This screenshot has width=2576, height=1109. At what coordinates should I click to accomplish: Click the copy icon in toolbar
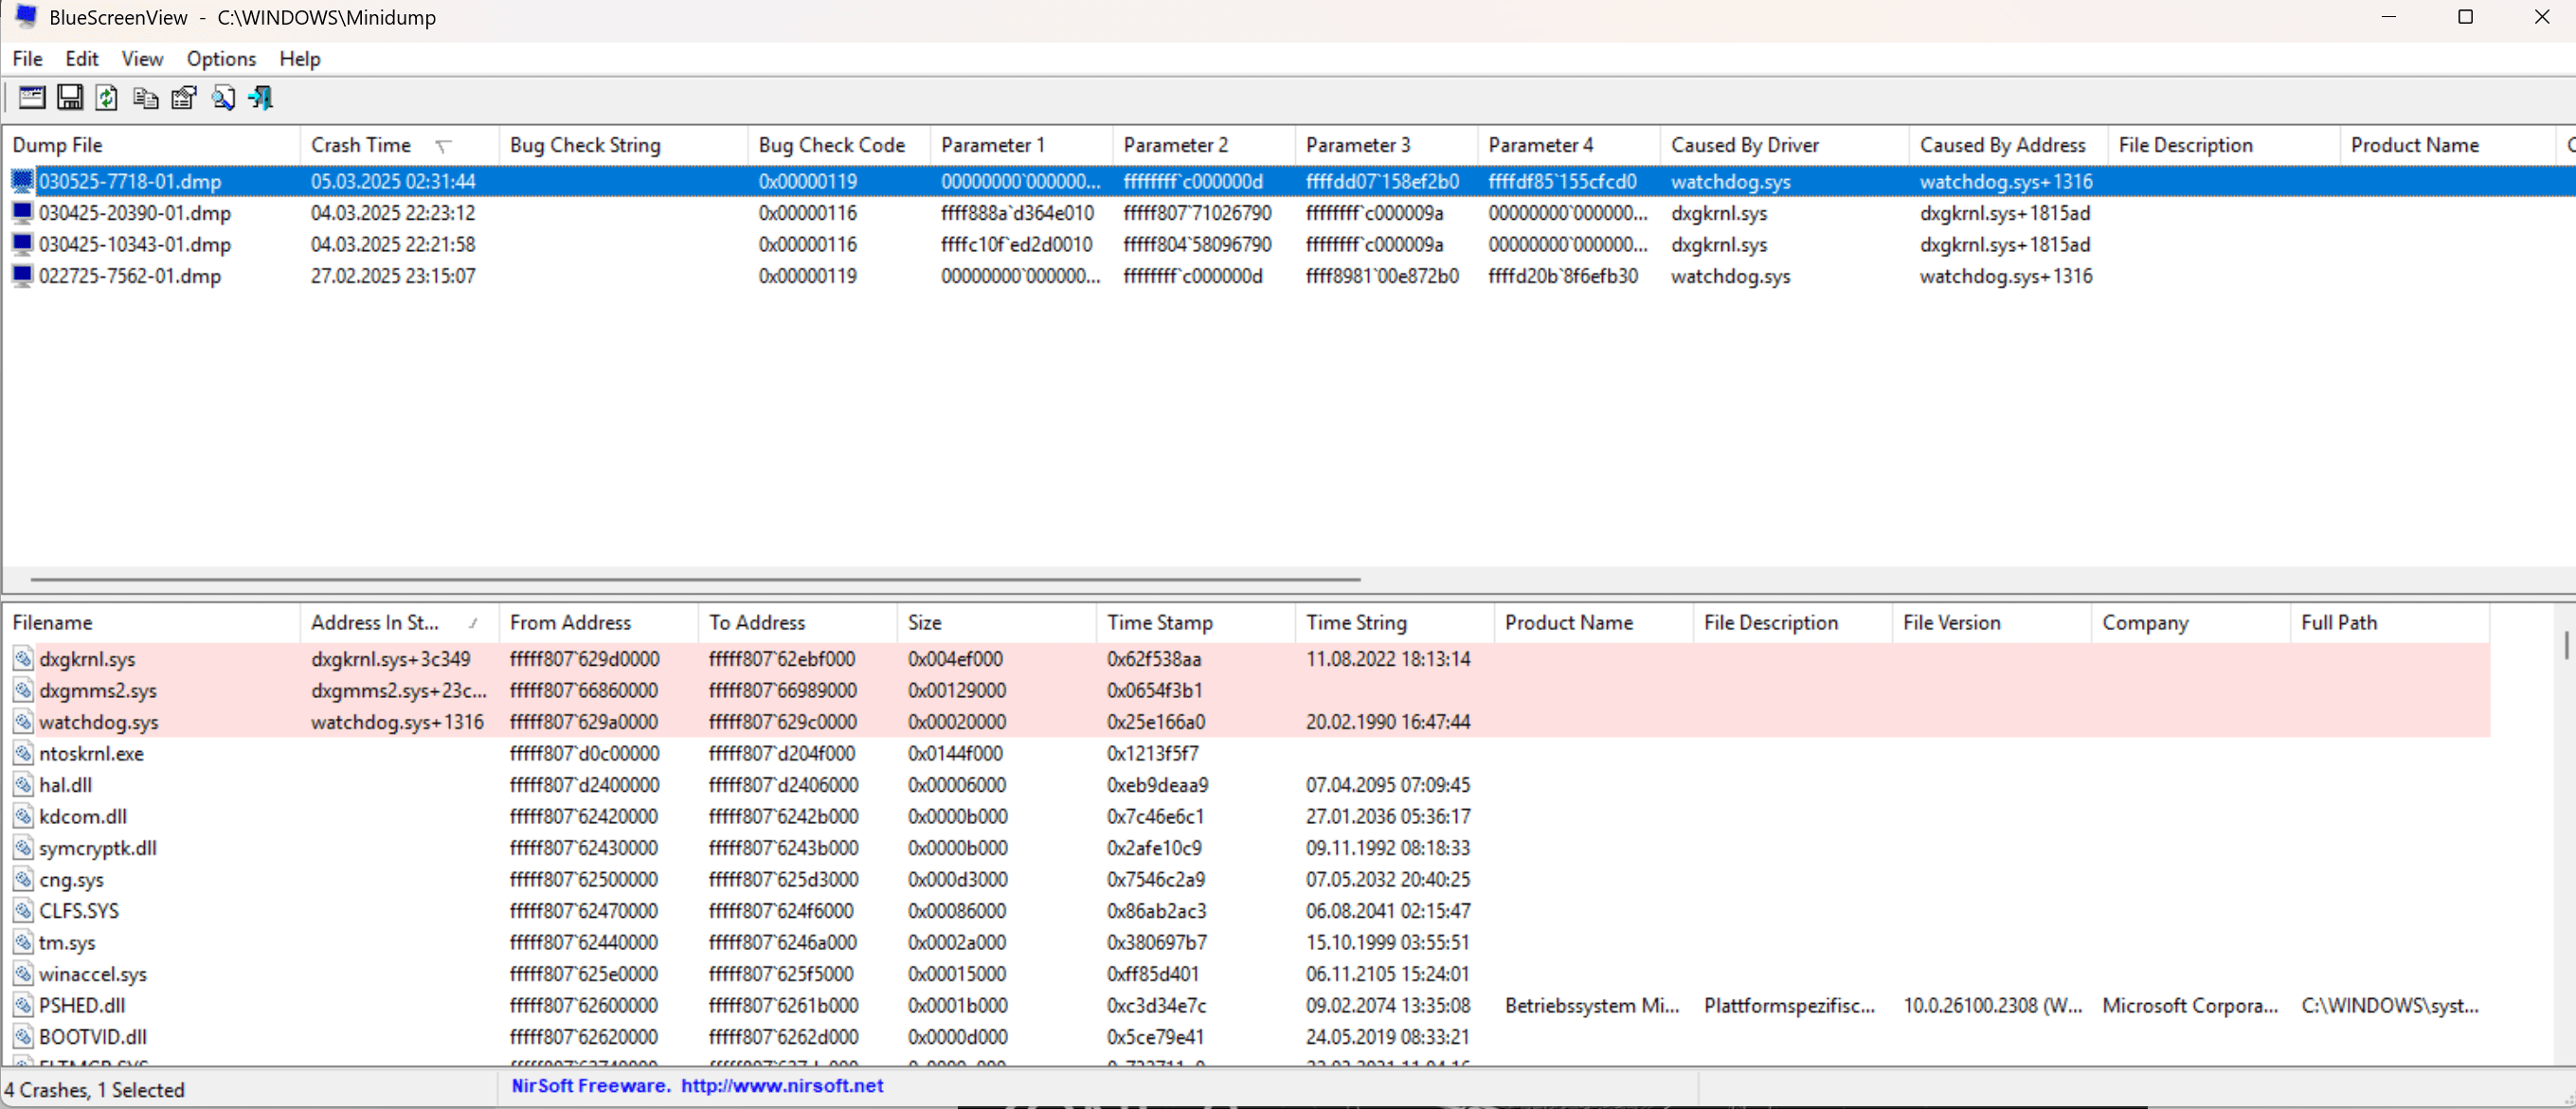click(145, 98)
